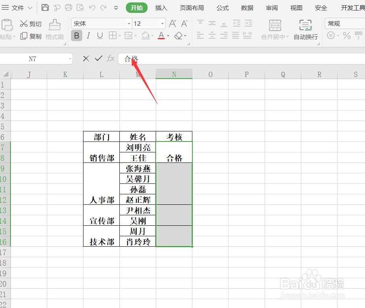Click the align right icon
The height and width of the screenshot is (308, 365).
[x=224, y=35]
